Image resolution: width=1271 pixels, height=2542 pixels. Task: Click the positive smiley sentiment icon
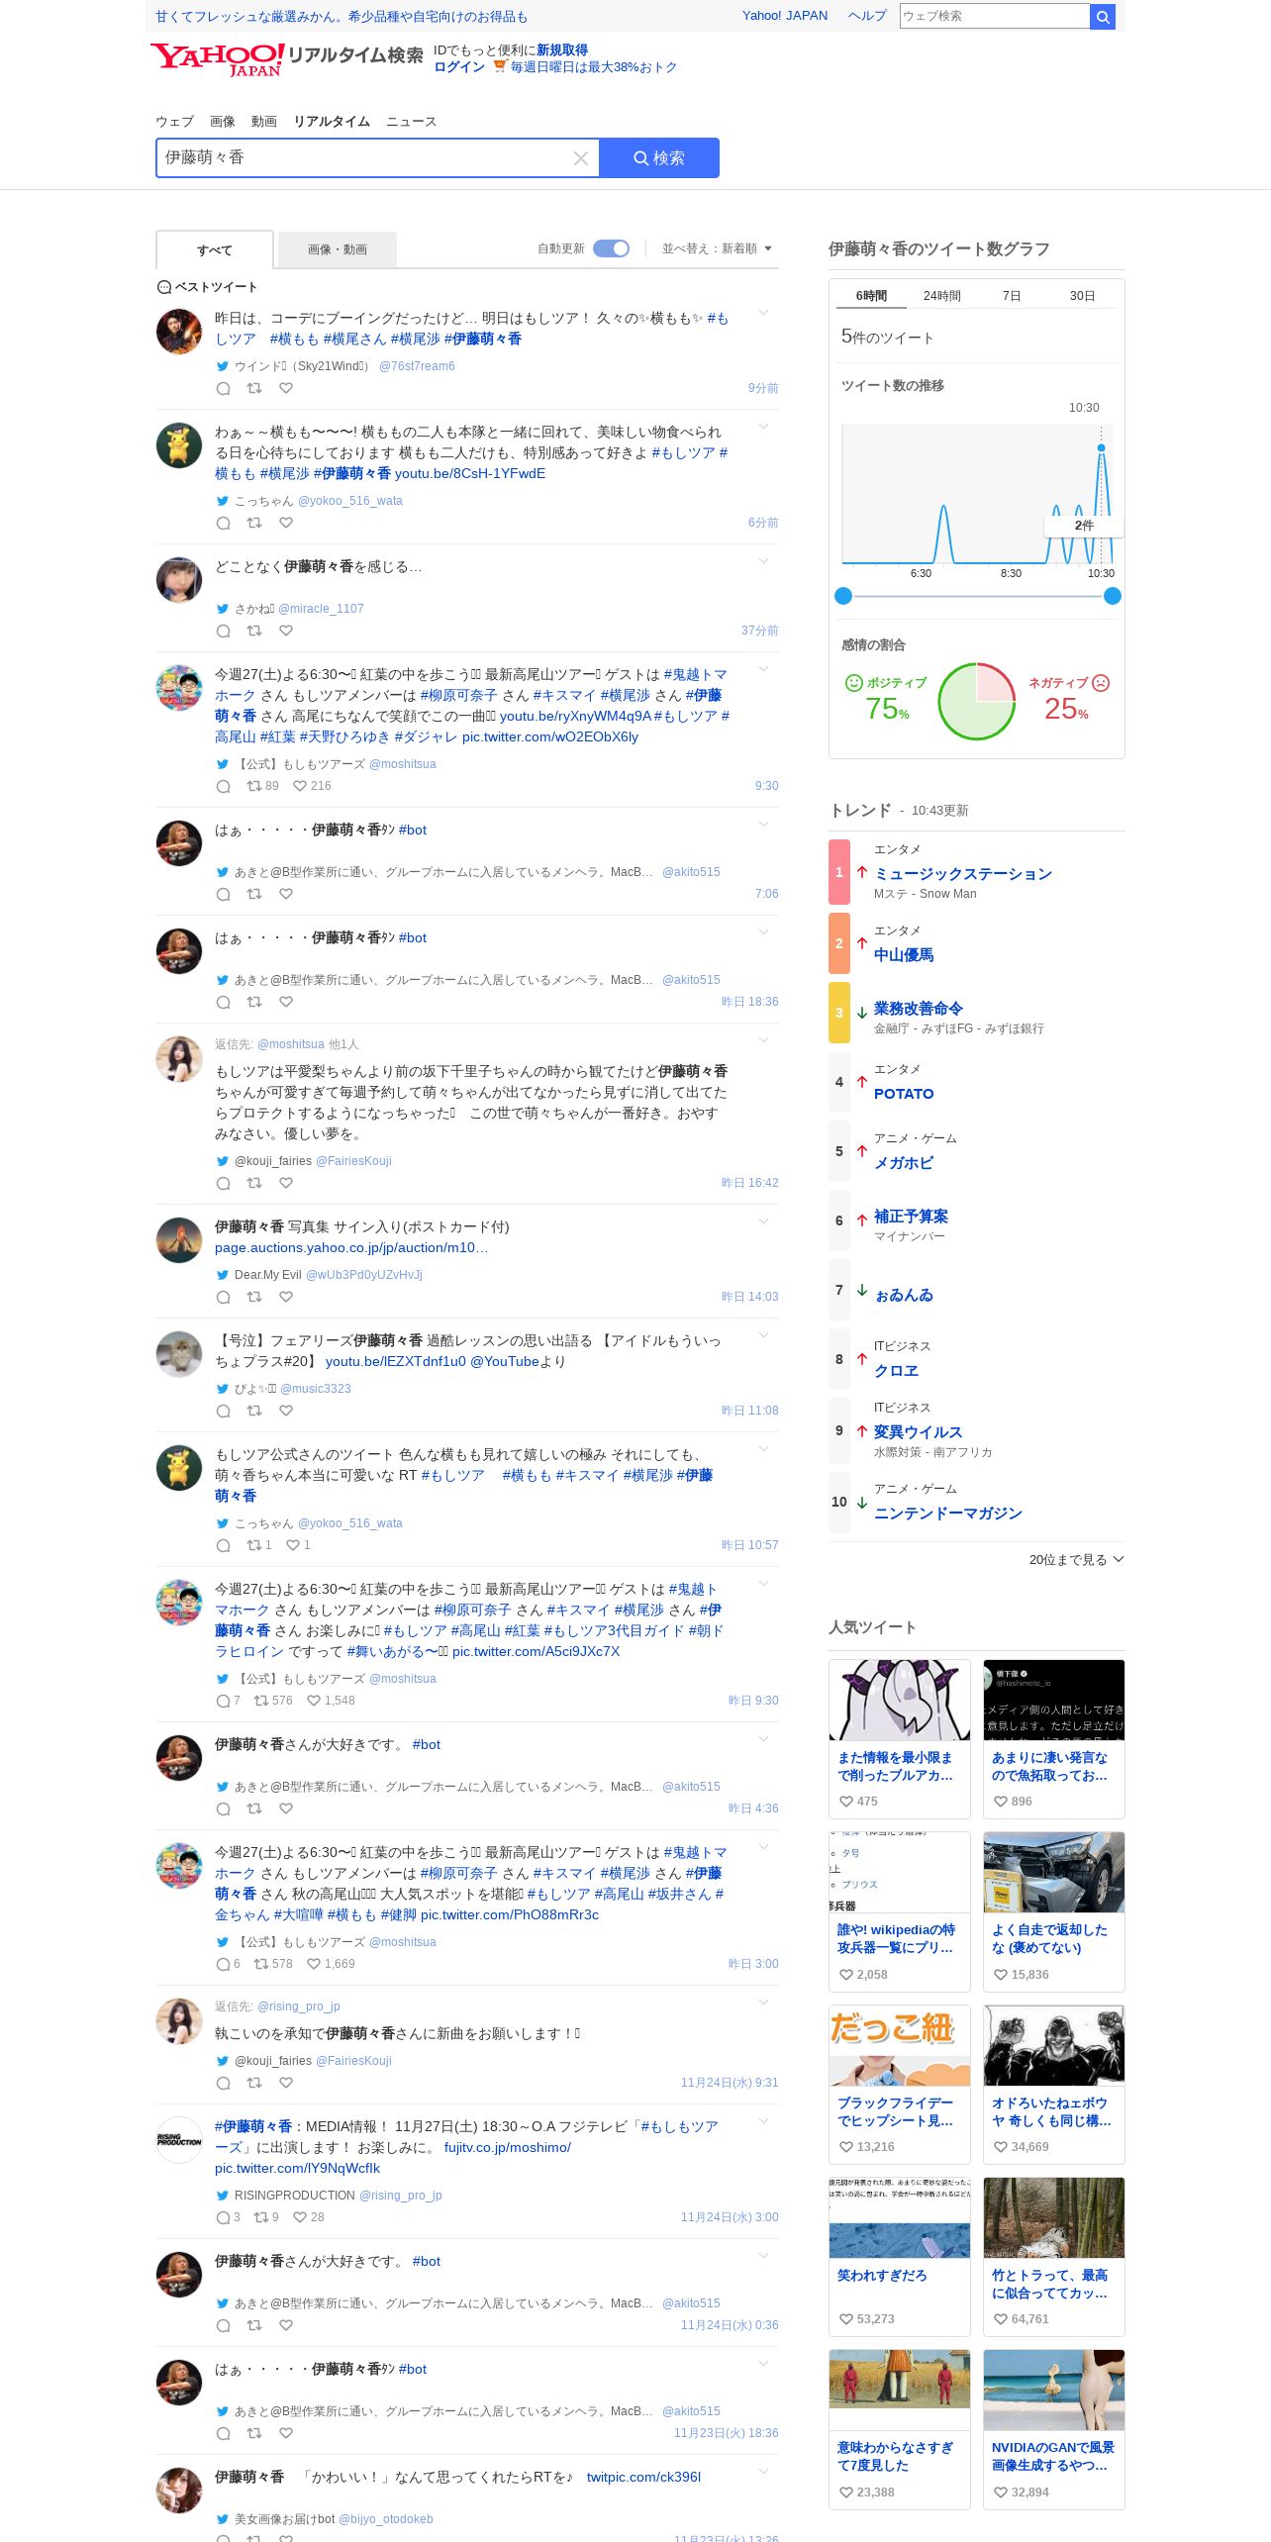pos(854,683)
